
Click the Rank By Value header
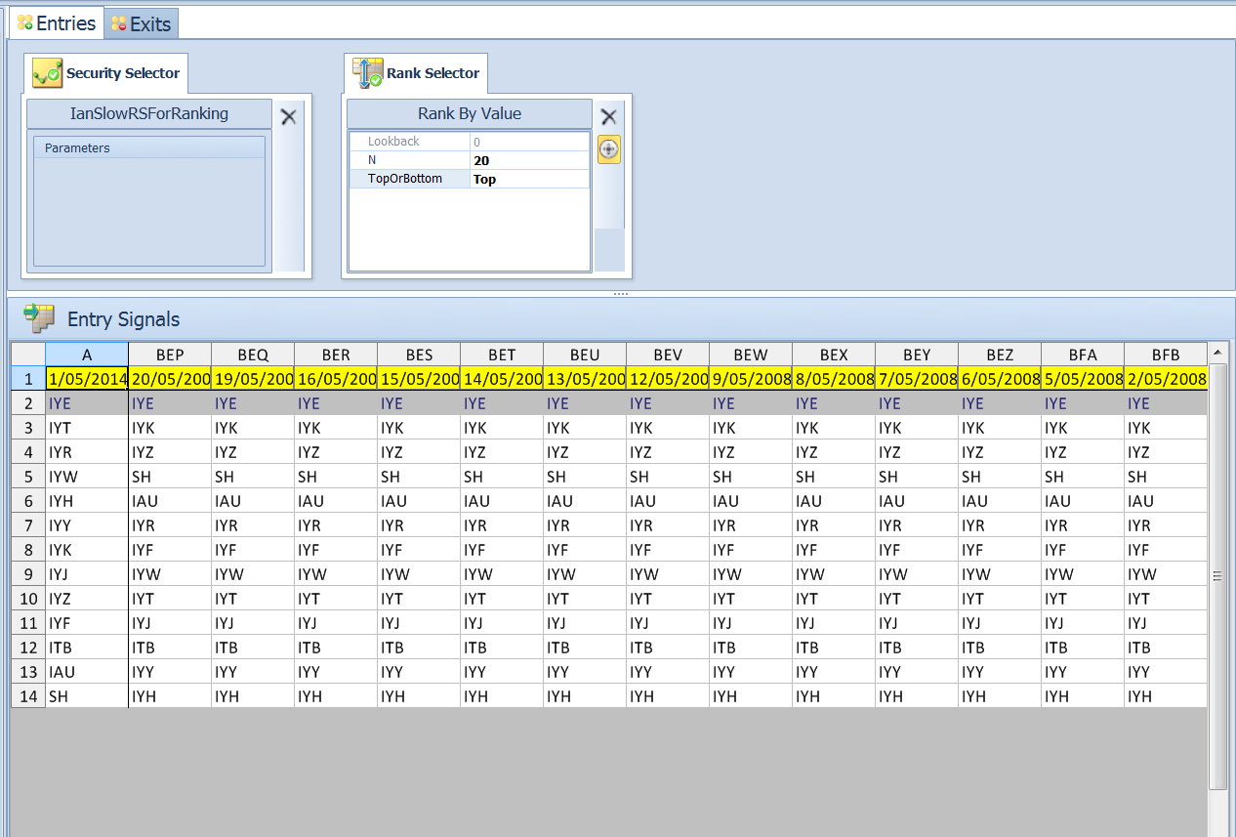(x=470, y=113)
